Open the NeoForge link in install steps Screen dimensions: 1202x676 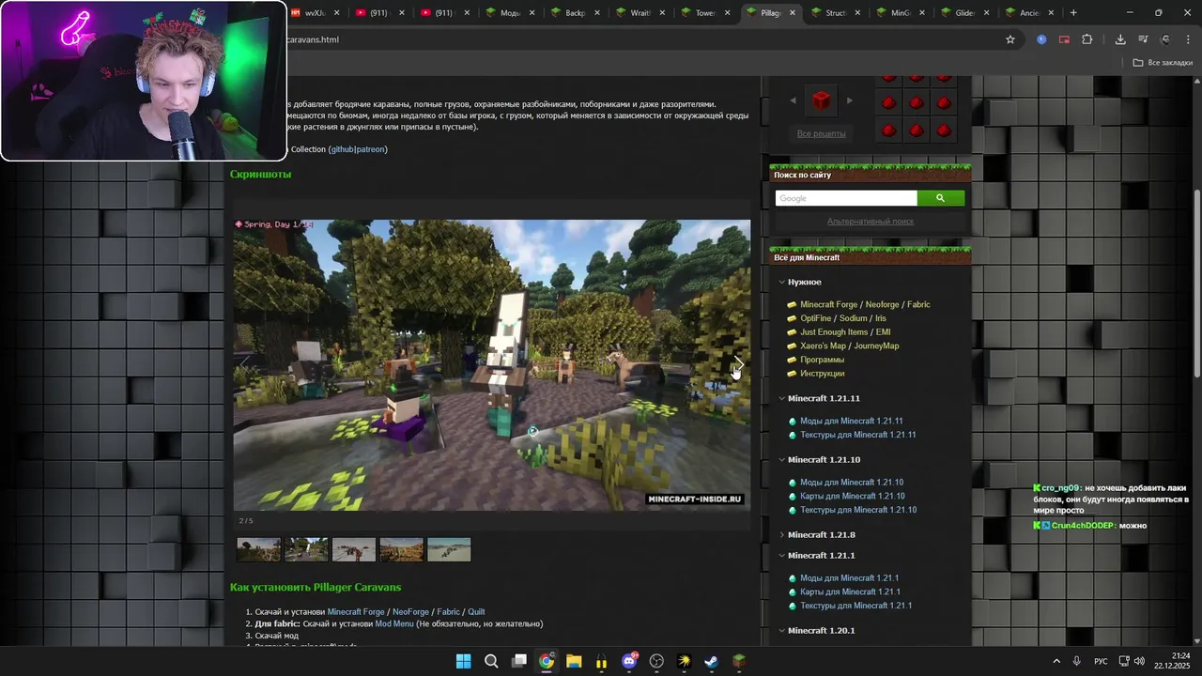(410, 612)
